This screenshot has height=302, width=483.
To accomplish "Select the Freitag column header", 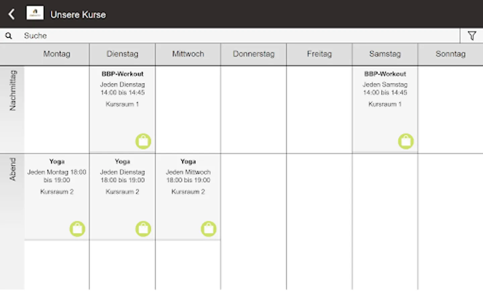I will coord(319,54).
